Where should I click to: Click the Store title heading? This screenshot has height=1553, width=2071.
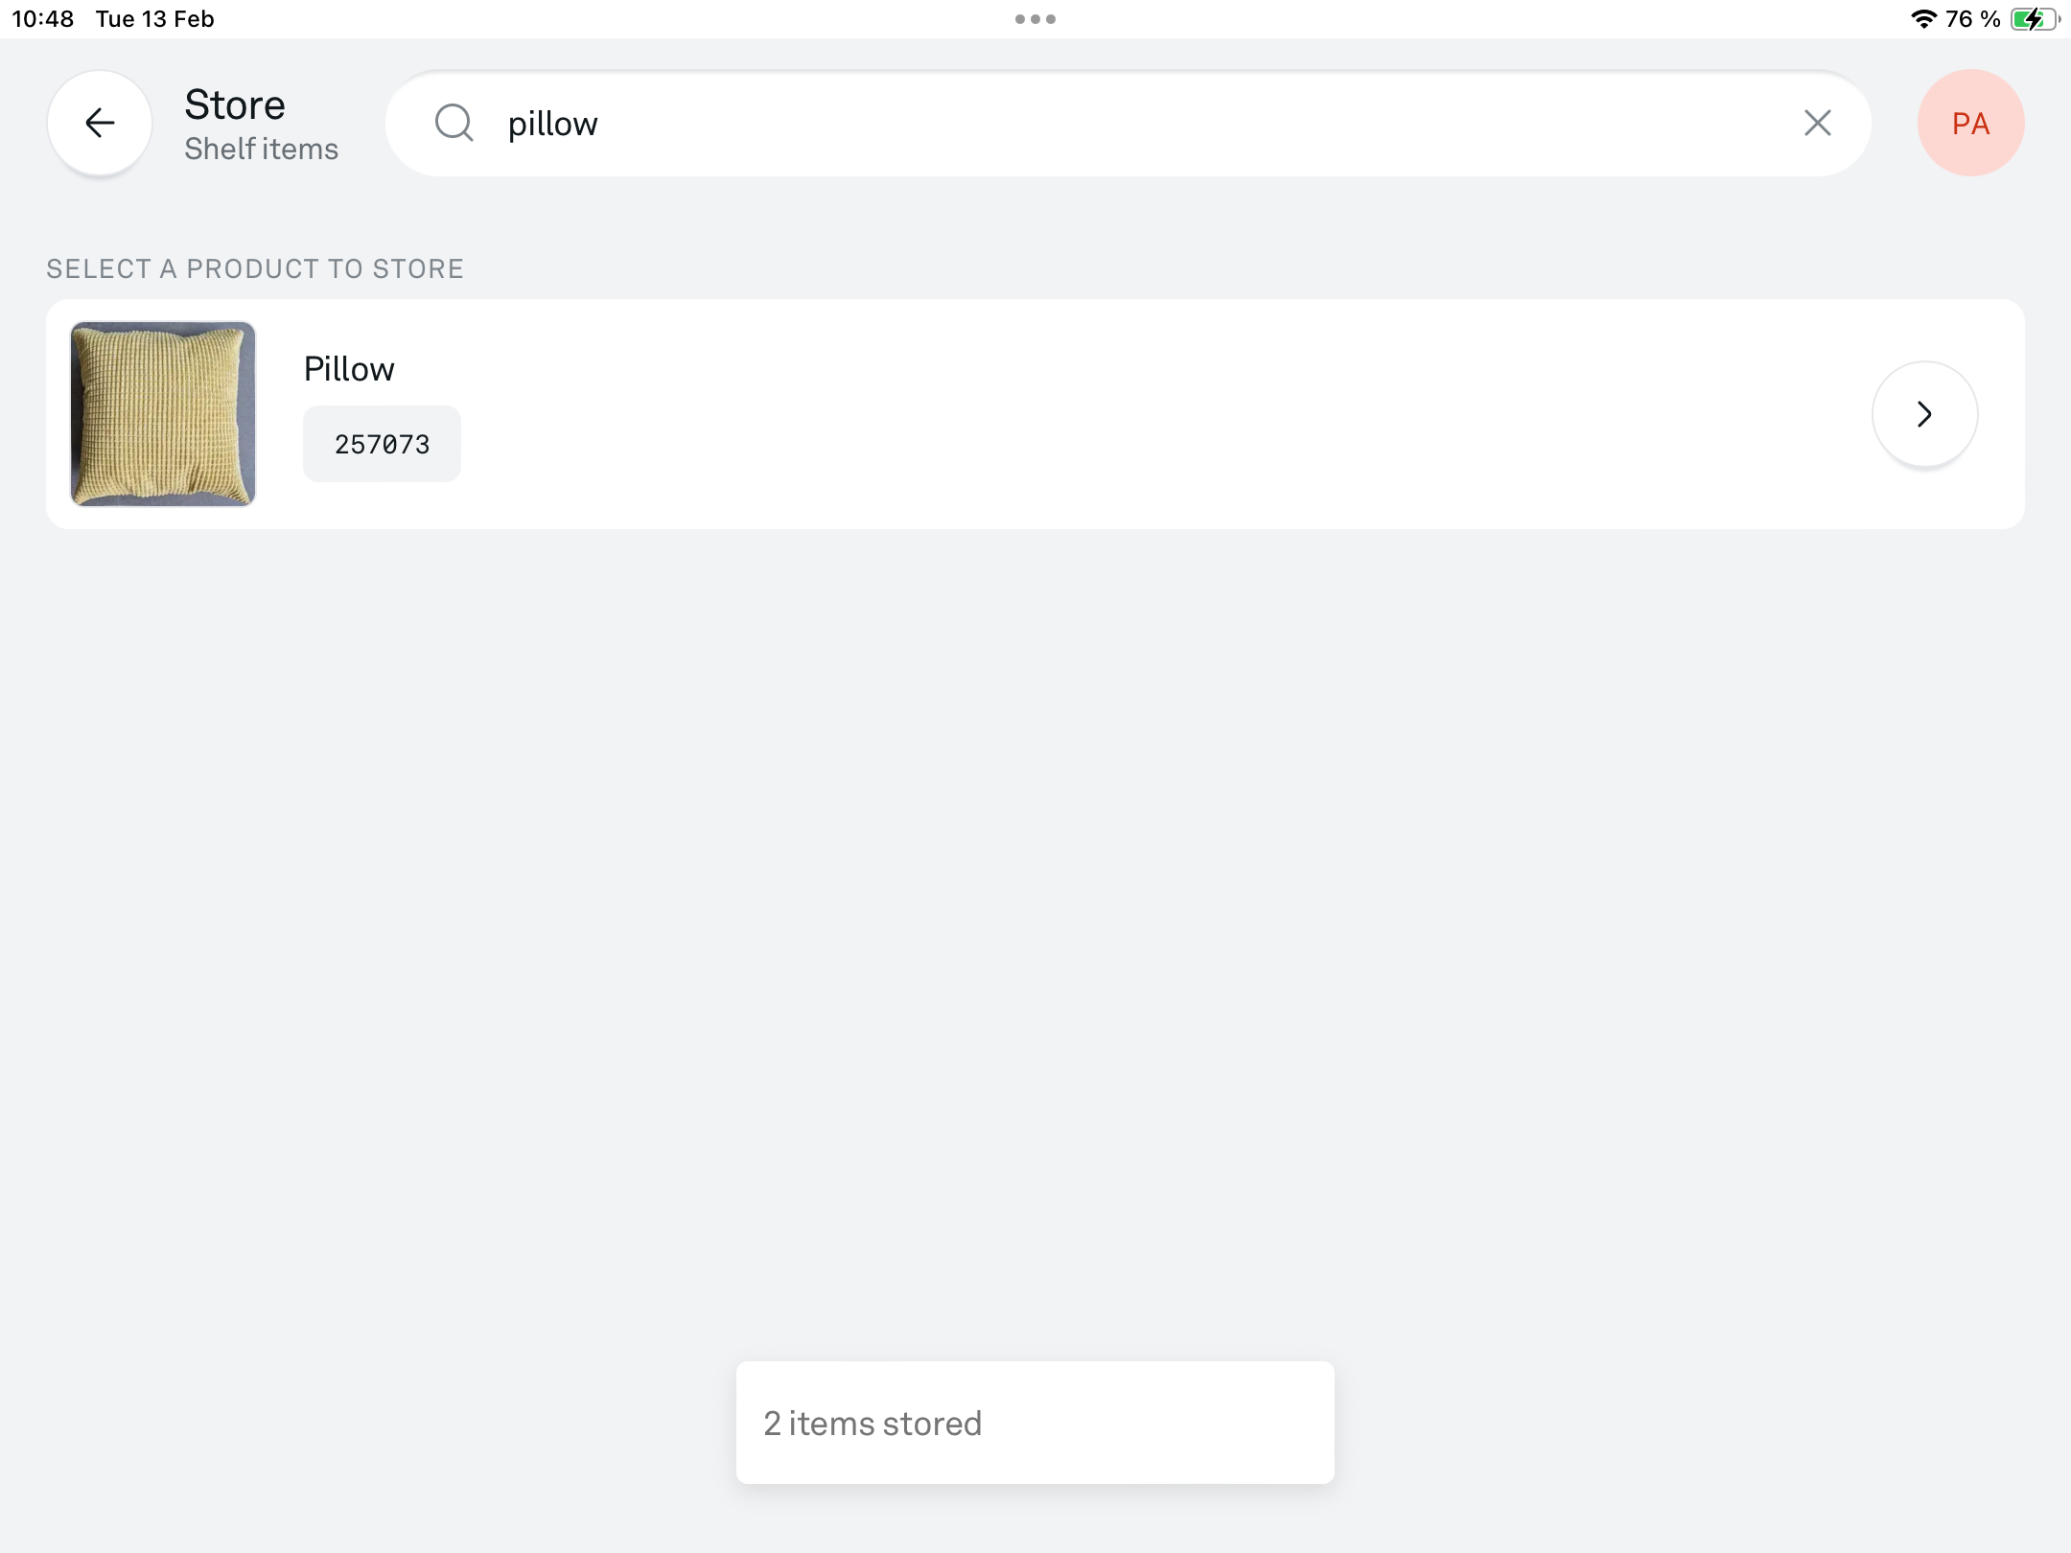[235, 104]
